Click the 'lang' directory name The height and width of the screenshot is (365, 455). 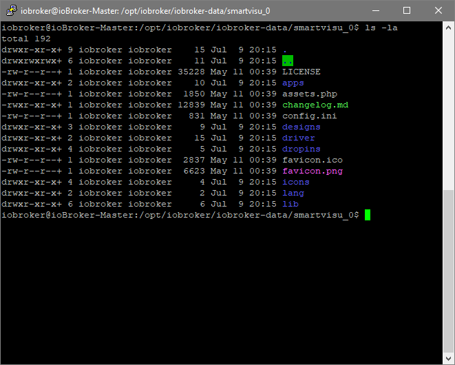coord(293,193)
